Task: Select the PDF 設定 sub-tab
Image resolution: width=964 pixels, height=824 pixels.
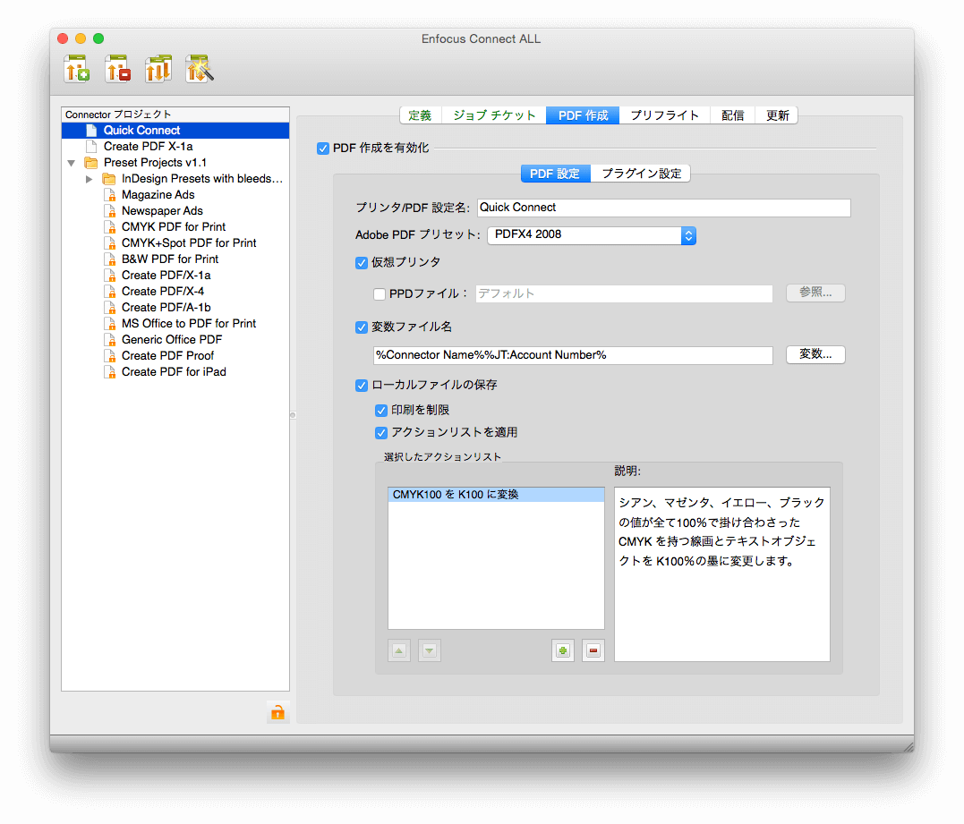Action: point(555,174)
